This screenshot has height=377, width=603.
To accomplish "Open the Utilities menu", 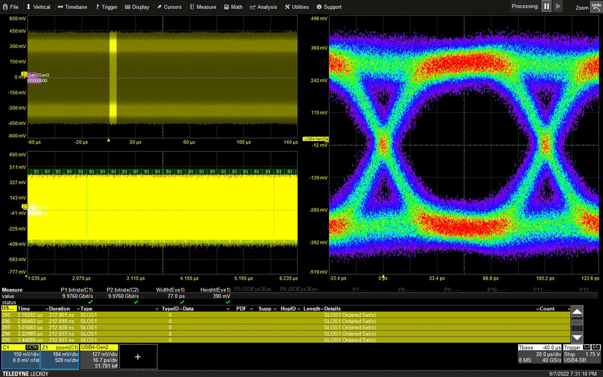I will (x=296, y=7).
